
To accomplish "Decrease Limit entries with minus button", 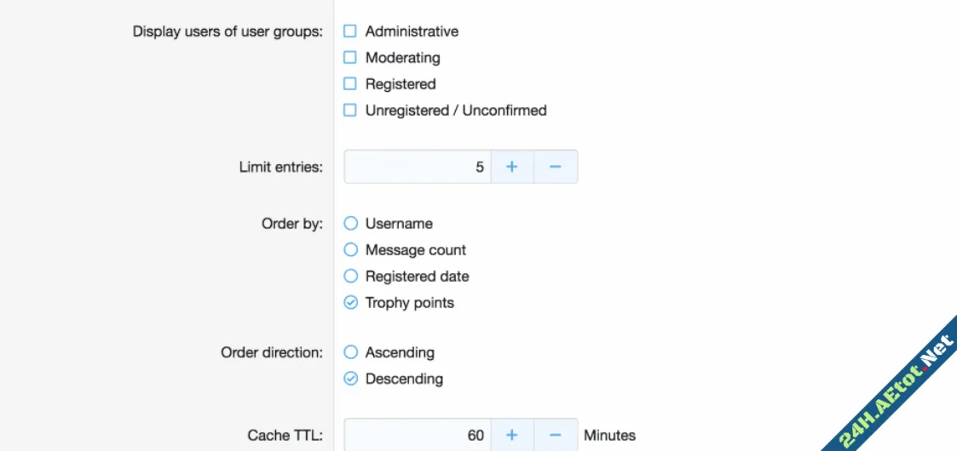I will click(556, 167).
